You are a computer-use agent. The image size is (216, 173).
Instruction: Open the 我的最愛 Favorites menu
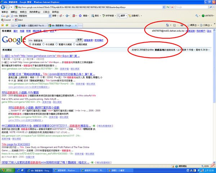coord(35,12)
